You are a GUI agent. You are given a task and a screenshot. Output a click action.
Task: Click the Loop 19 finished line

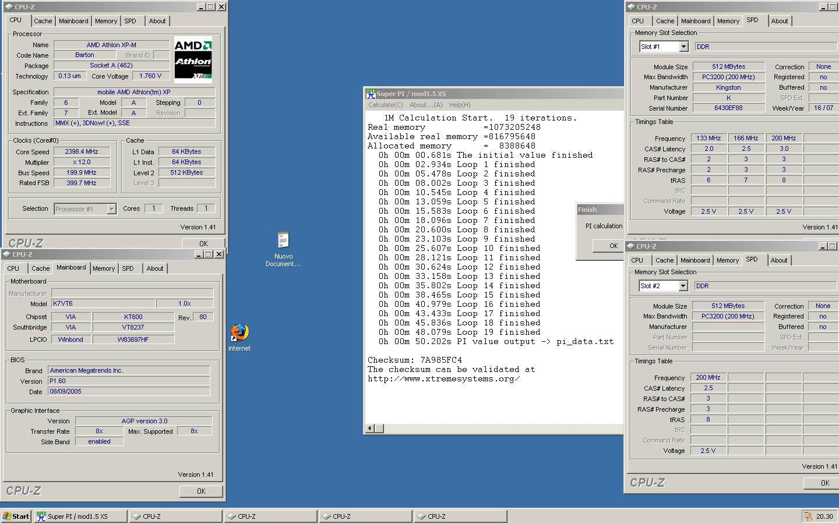(459, 332)
